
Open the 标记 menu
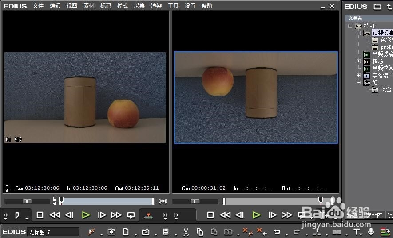(x=106, y=5)
